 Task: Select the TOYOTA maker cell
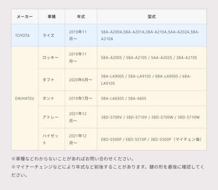point(25,35)
